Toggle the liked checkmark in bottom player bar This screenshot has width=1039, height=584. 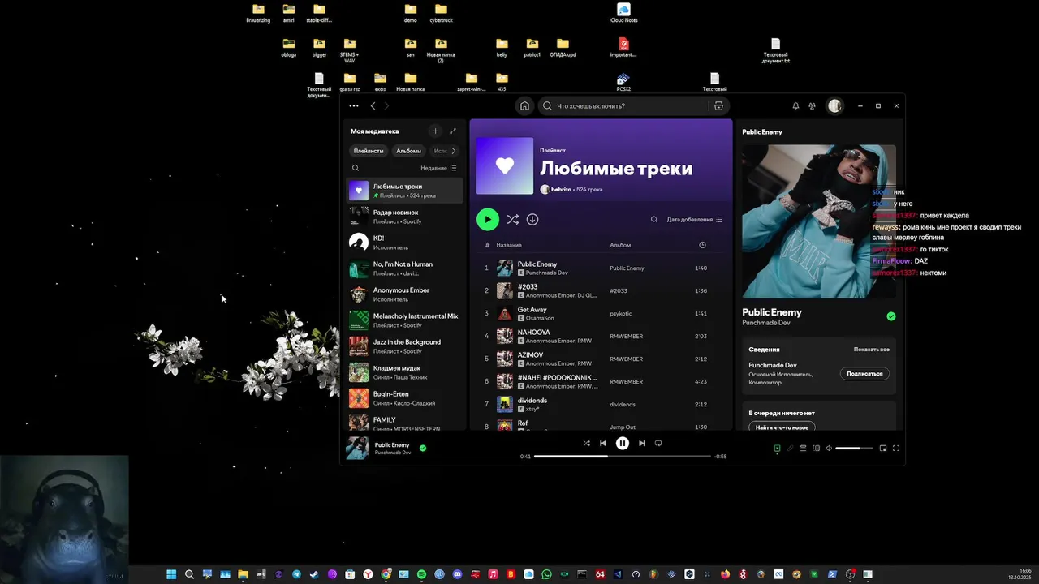(x=423, y=448)
